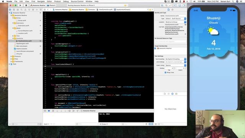This screenshot has width=245, height=138.
Task: Click the Name field ViewController.swift
Action: click(175, 16)
